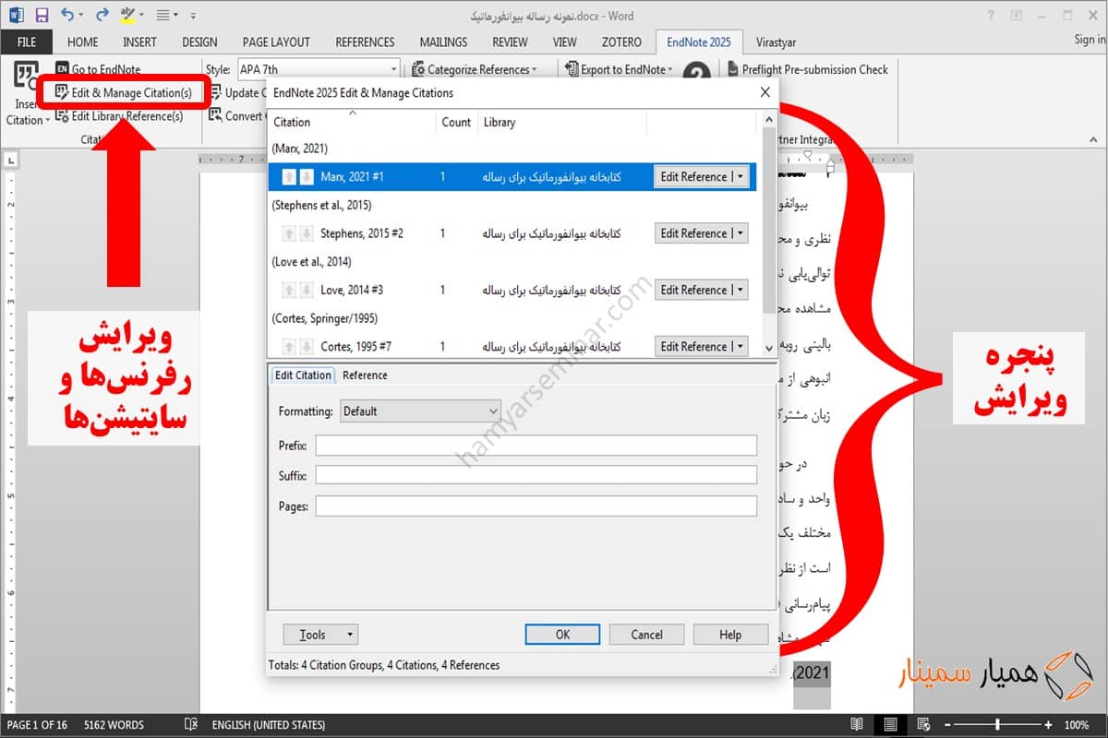Open the FILE tab

27,42
